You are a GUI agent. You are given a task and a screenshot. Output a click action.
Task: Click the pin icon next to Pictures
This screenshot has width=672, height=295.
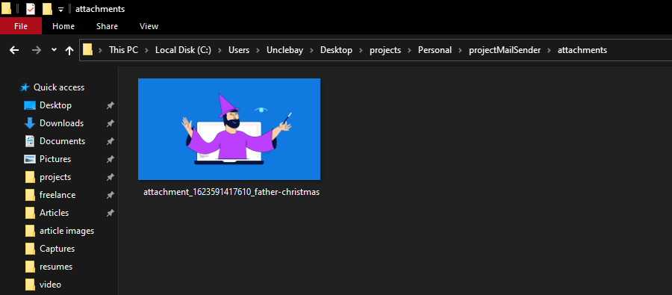[x=111, y=160]
